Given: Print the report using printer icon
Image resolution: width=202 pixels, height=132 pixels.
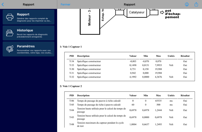Looking at the screenshot, I should (187, 4).
